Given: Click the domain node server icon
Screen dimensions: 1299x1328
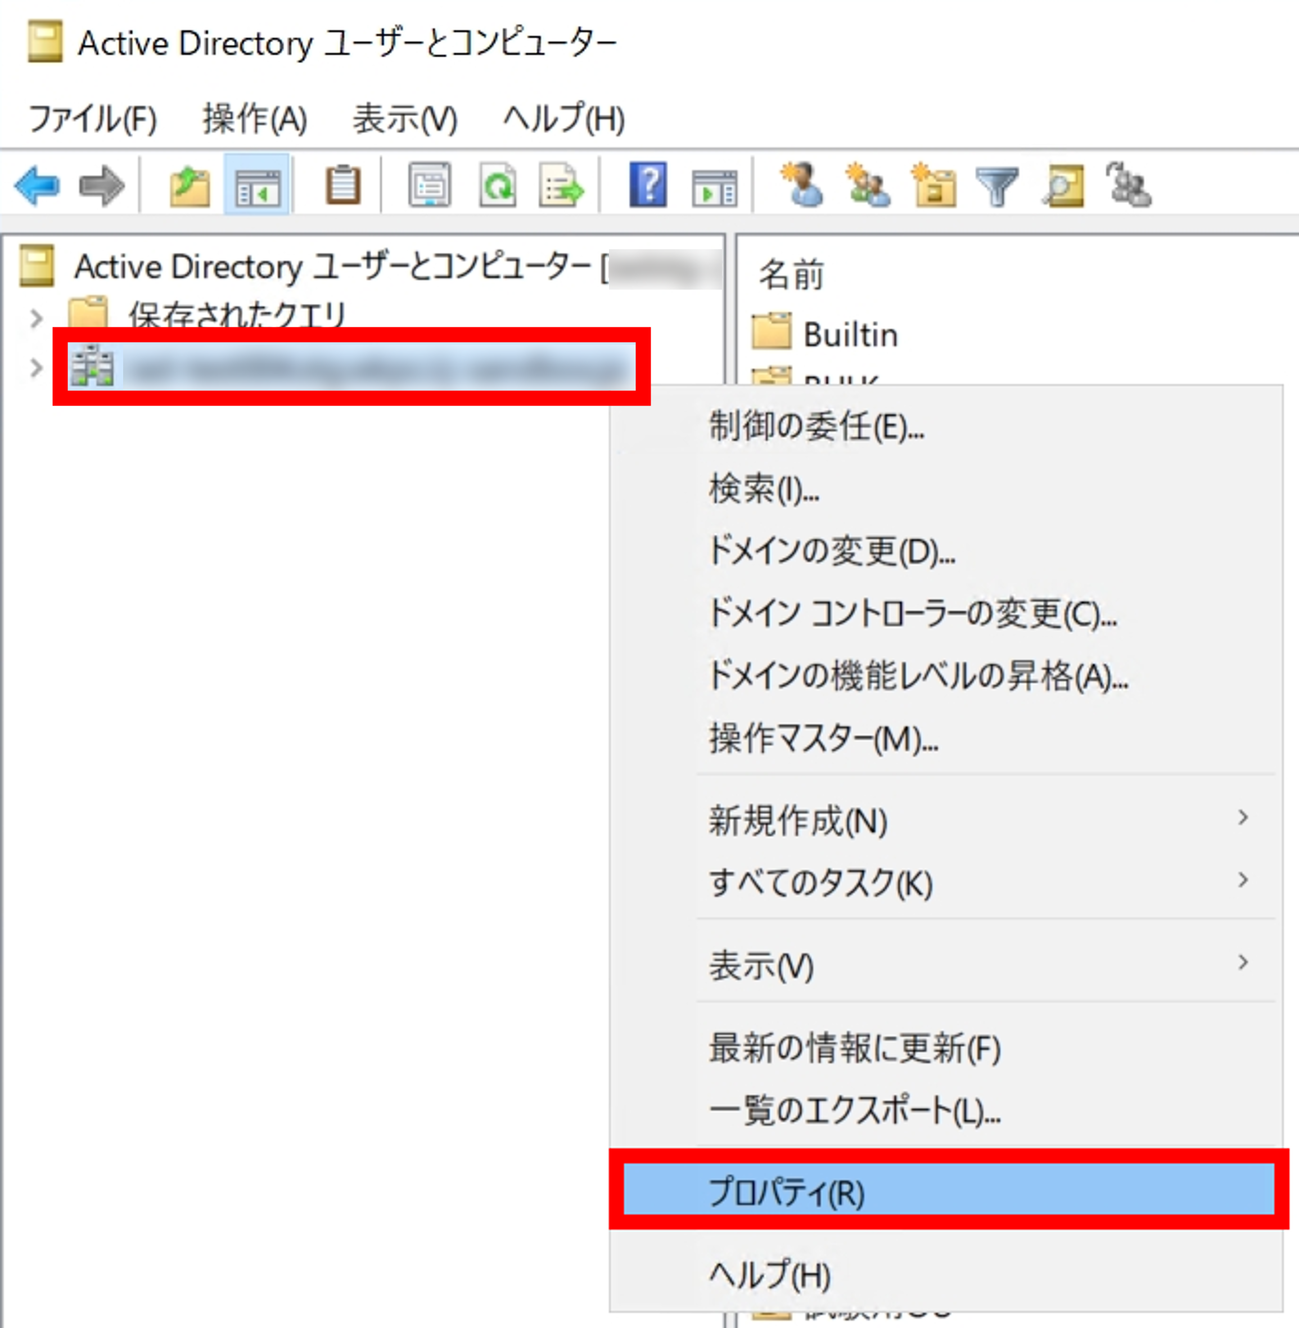Looking at the screenshot, I should tap(92, 366).
